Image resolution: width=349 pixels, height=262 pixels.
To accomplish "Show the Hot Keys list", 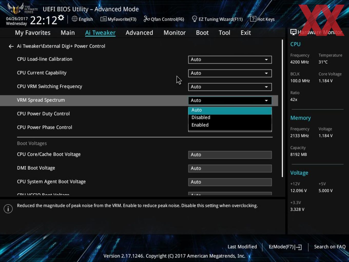I will 262,19.
